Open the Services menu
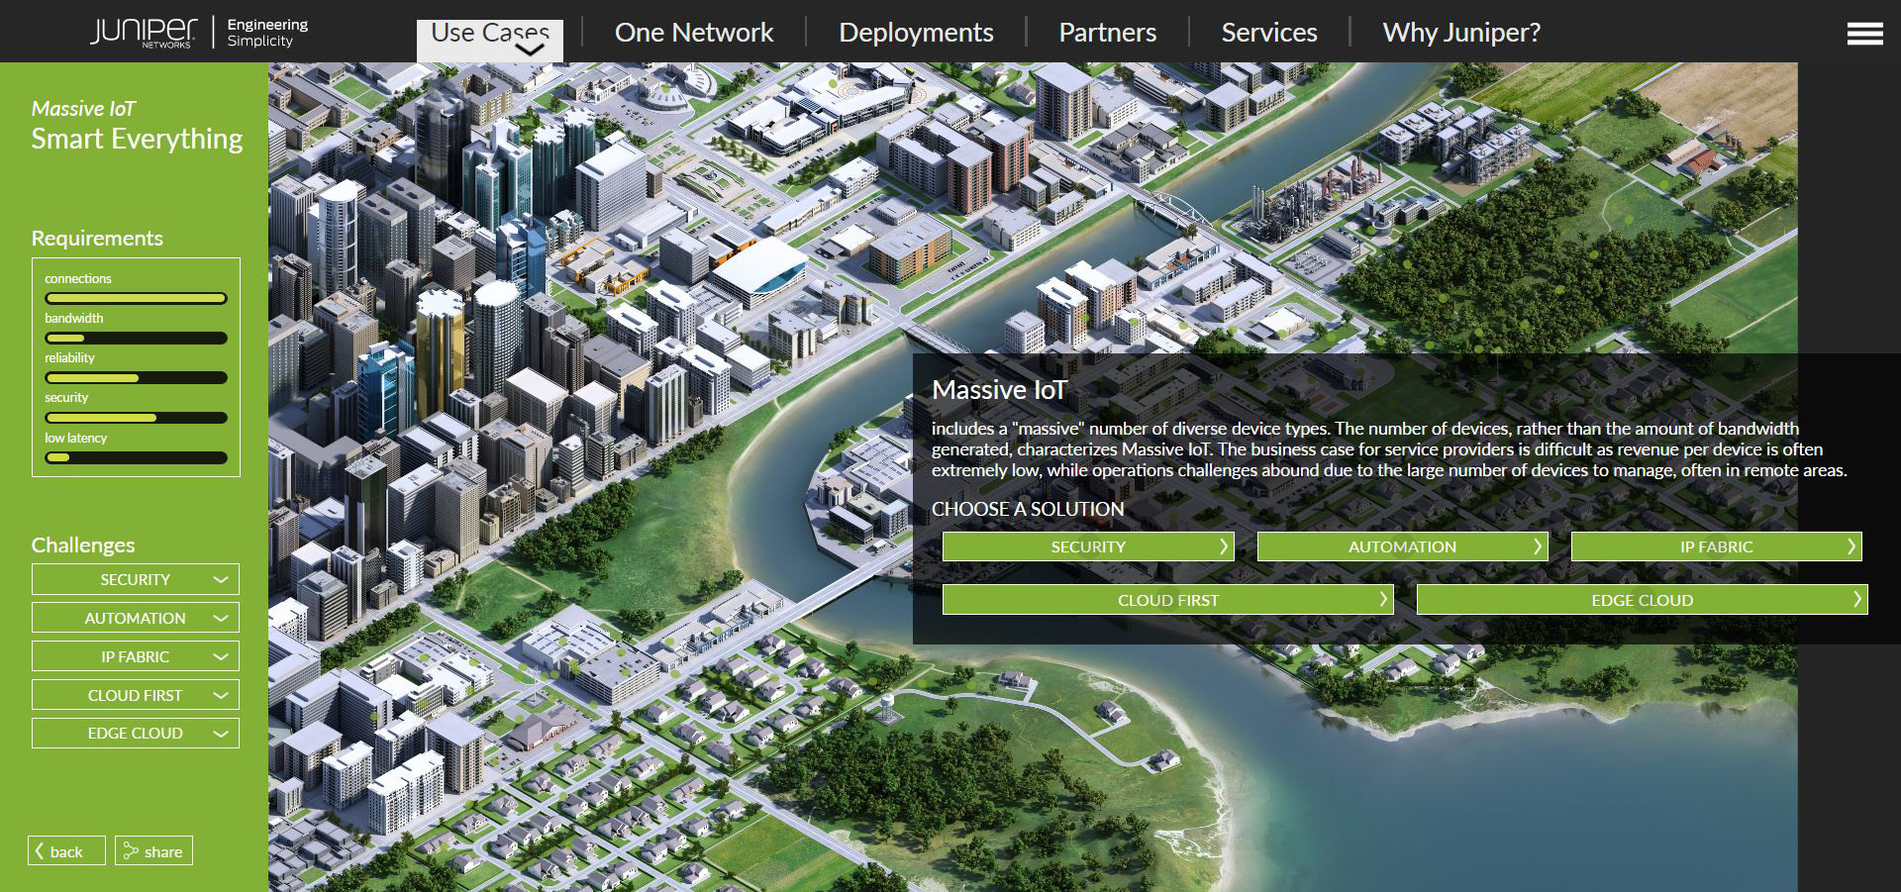 point(1268,32)
